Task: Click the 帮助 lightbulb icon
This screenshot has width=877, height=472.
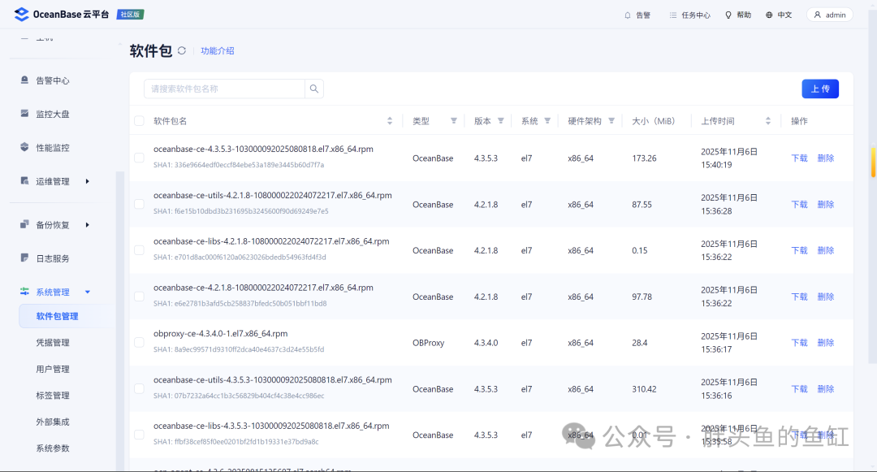Action: coord(728,15)
